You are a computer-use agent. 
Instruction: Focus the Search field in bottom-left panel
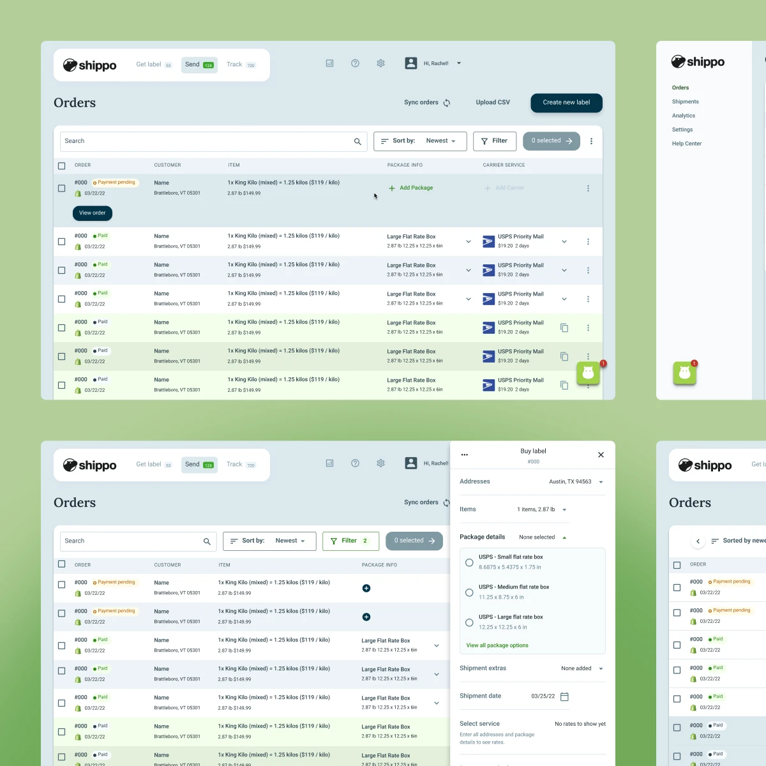pyautogui.click(x=138, y=541)
